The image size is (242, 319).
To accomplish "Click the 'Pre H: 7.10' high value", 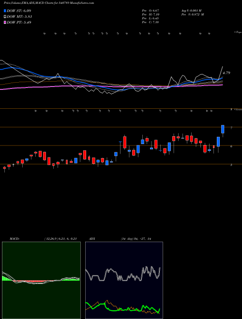I will [x=151, y=14].
